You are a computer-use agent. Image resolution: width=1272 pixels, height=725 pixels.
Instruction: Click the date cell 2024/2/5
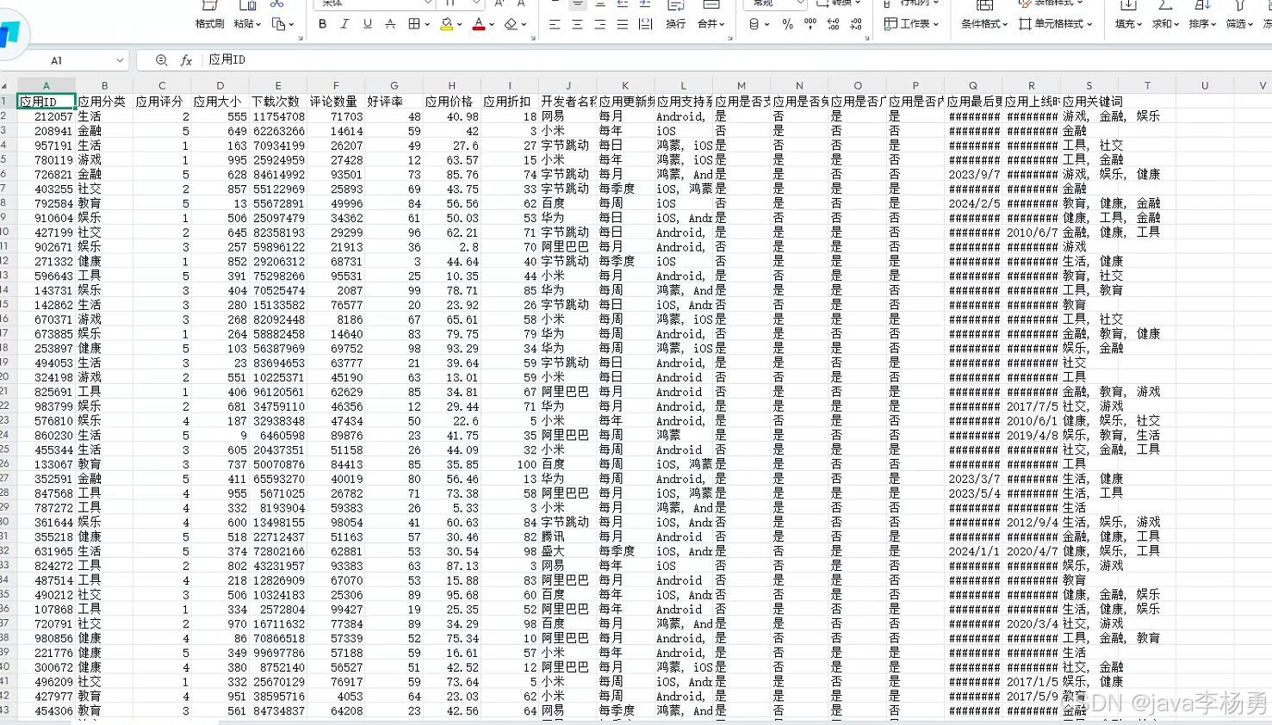click(974, 203)
